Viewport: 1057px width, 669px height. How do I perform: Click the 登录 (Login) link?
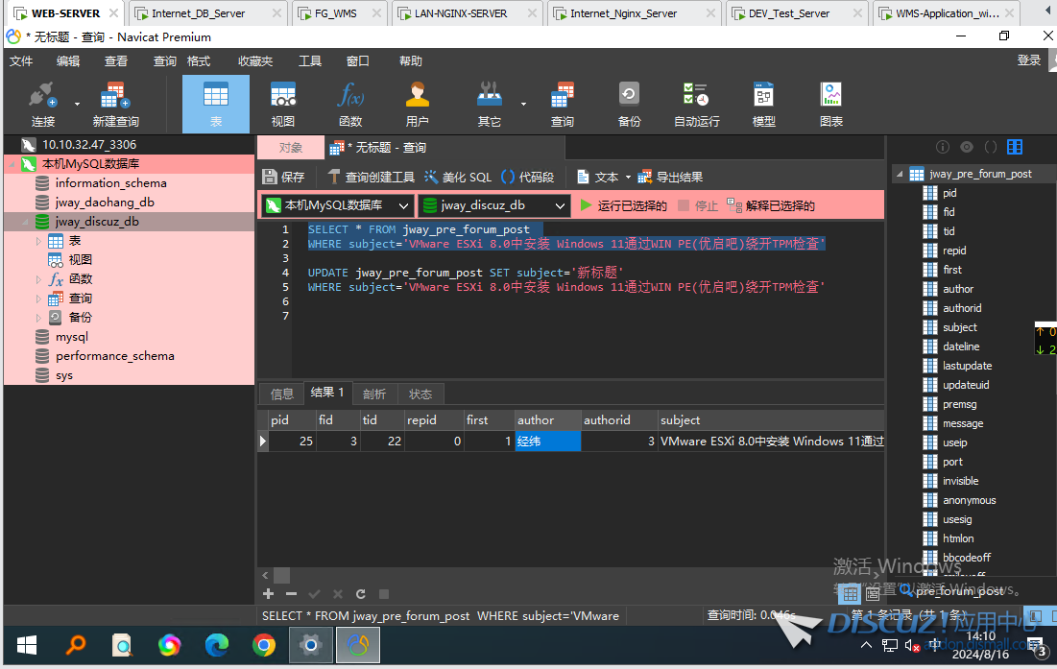click(x=1029, y=60)
